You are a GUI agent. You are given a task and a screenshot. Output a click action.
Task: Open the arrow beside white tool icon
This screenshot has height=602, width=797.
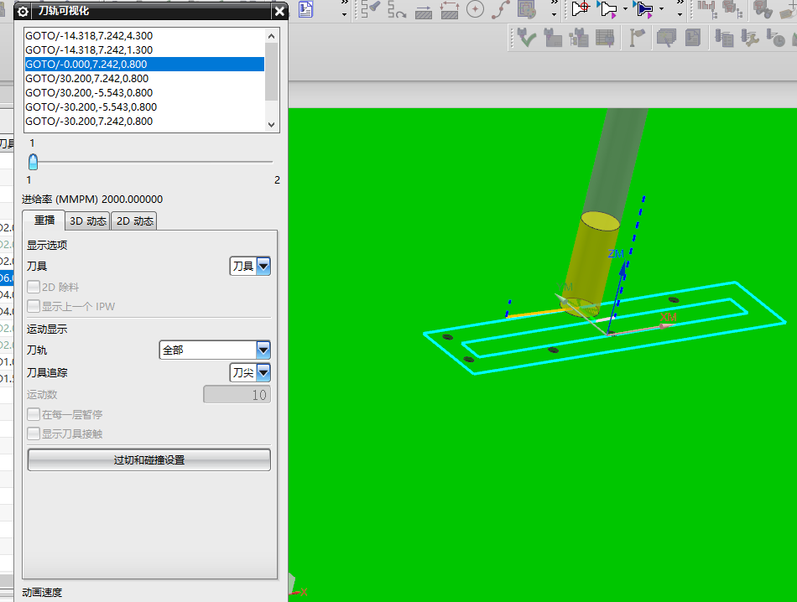coord(625,9)
